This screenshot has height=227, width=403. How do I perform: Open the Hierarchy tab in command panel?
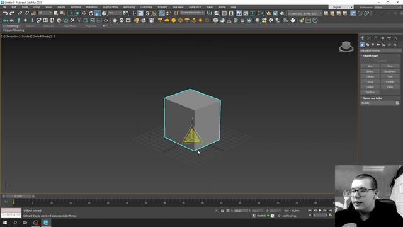(375, 38)
